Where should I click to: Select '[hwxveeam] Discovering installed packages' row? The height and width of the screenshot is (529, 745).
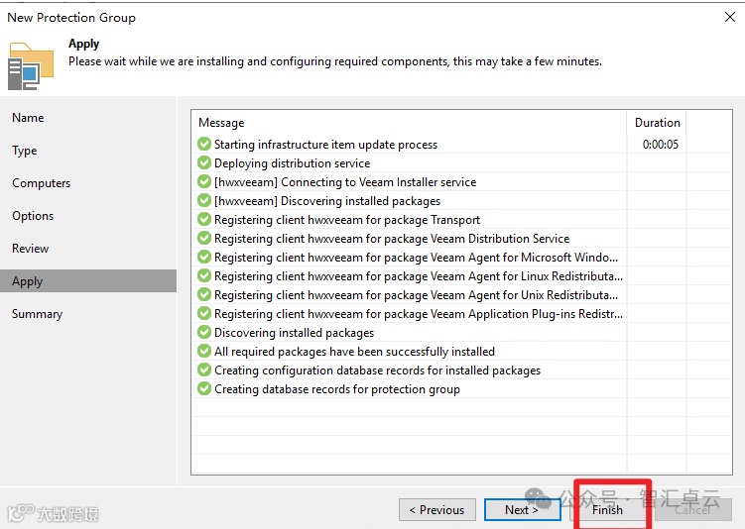(327, 201)
